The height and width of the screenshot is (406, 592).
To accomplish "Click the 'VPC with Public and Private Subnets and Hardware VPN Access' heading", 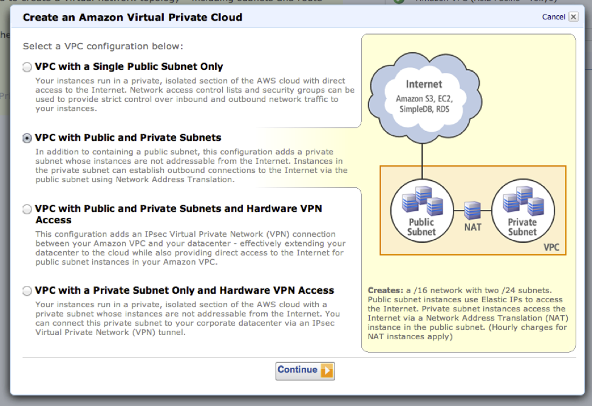I will pos(178,214).
